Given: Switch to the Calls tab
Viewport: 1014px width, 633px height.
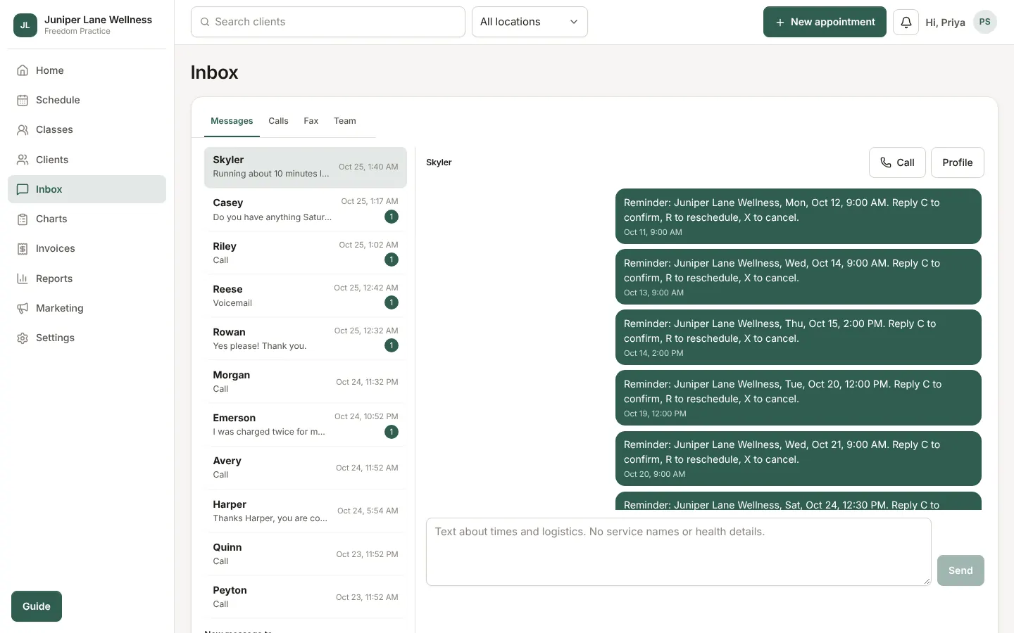Looking at the screenshot, I should point(278,121).
